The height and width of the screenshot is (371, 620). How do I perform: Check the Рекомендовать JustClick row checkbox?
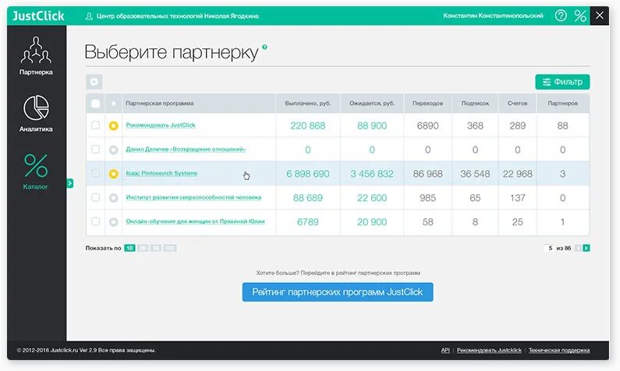click(x=95, y=125)
